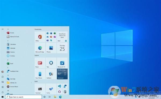Open Calculator from the app list
This screenshot has height=99, width=161.
20,44
